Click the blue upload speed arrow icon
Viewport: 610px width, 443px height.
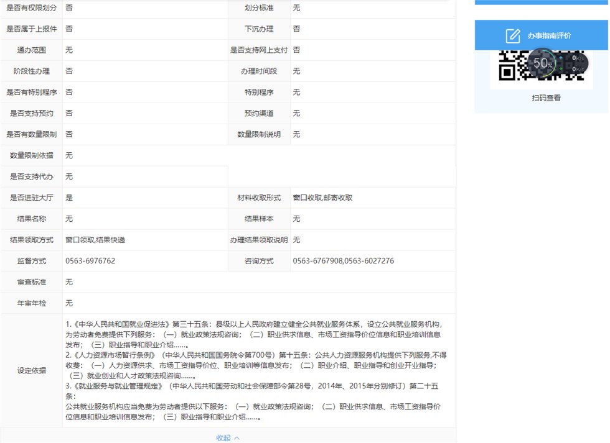[x=560, y=58]
